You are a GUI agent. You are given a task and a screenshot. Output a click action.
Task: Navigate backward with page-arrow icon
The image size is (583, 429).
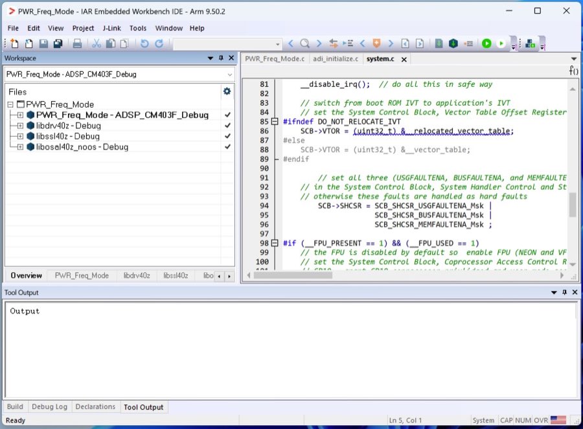[406, 43]
